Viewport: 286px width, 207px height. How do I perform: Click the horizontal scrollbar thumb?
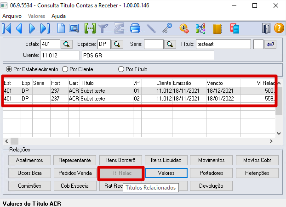click(14, 141)
